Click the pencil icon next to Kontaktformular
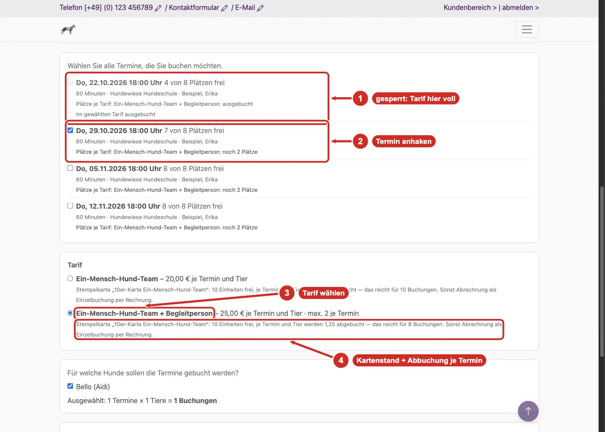Viewport: 605px width, 432px height. pos(224,8)
